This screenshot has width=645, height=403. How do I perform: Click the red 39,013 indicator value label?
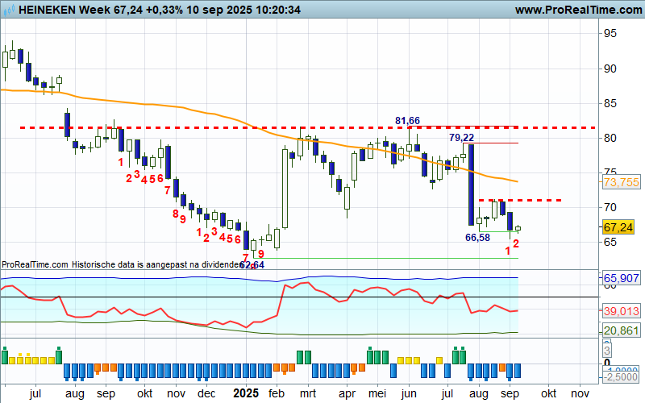[x=621, y=310]
